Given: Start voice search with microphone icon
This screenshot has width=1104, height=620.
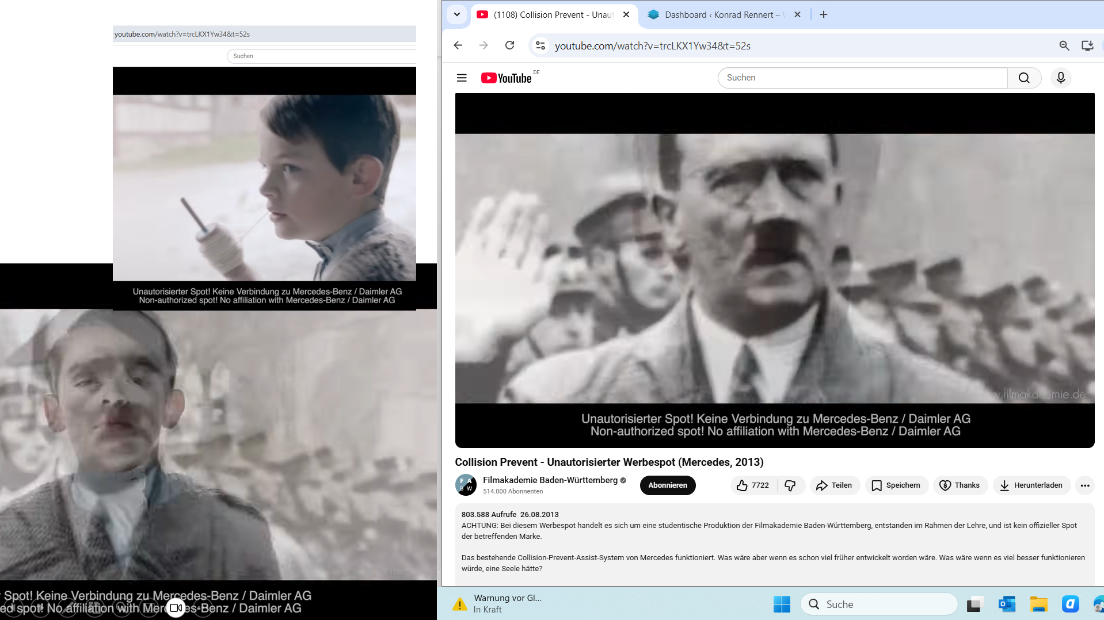Looking at the screenshot, I should click(1060, 78).
